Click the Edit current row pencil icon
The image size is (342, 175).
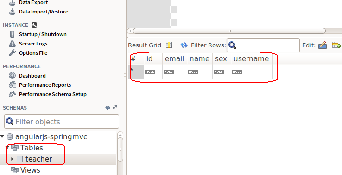tap(323, 45)
